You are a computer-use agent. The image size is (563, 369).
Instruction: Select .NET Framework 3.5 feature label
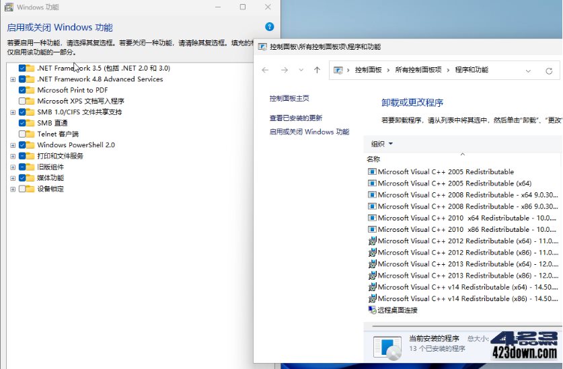point(104,68)
